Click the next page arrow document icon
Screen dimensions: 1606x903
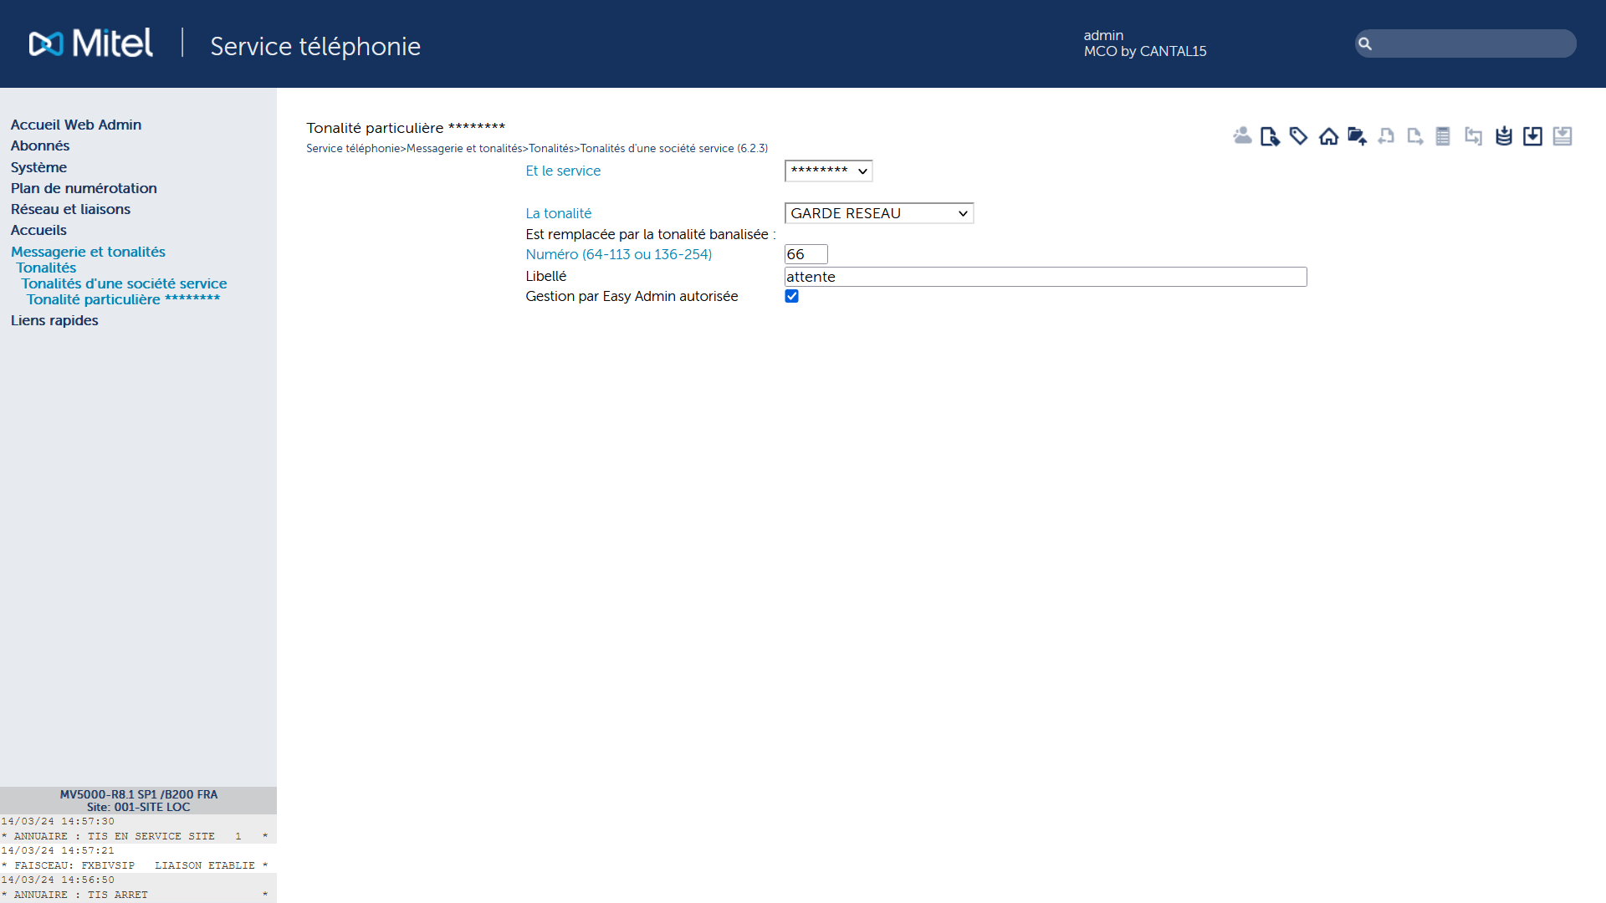1414,135
